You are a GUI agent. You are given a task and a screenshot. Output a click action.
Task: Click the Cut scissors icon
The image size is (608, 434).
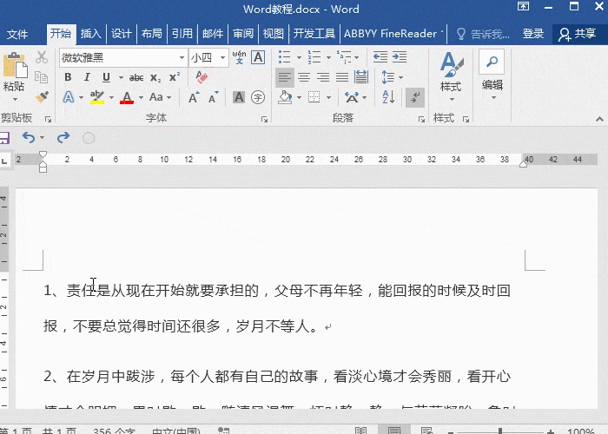point(42,57)
